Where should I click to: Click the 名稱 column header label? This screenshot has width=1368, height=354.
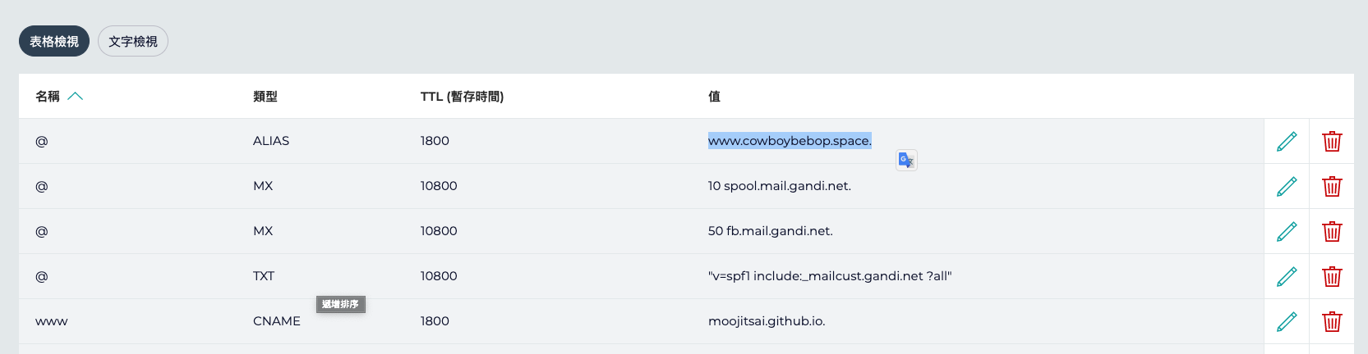[x=48, y=97]
